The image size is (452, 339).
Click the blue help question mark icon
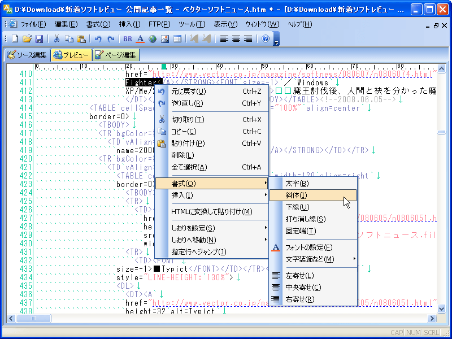point(265,38)
